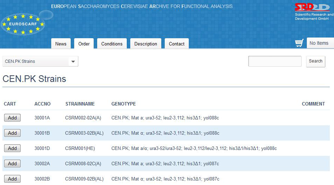Add strain 30002A to cart

point(12,164)
